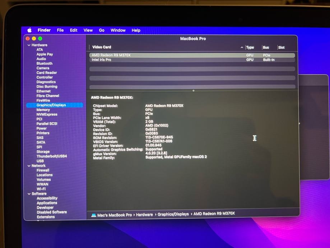
Task: Select Firewall under Network
Action: coord(43,170)
